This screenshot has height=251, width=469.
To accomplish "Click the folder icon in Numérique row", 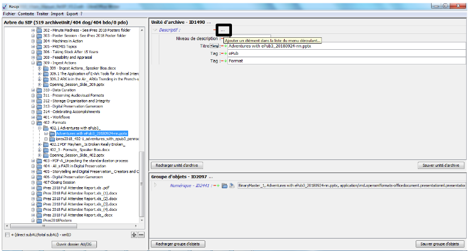I will point(225,185).
